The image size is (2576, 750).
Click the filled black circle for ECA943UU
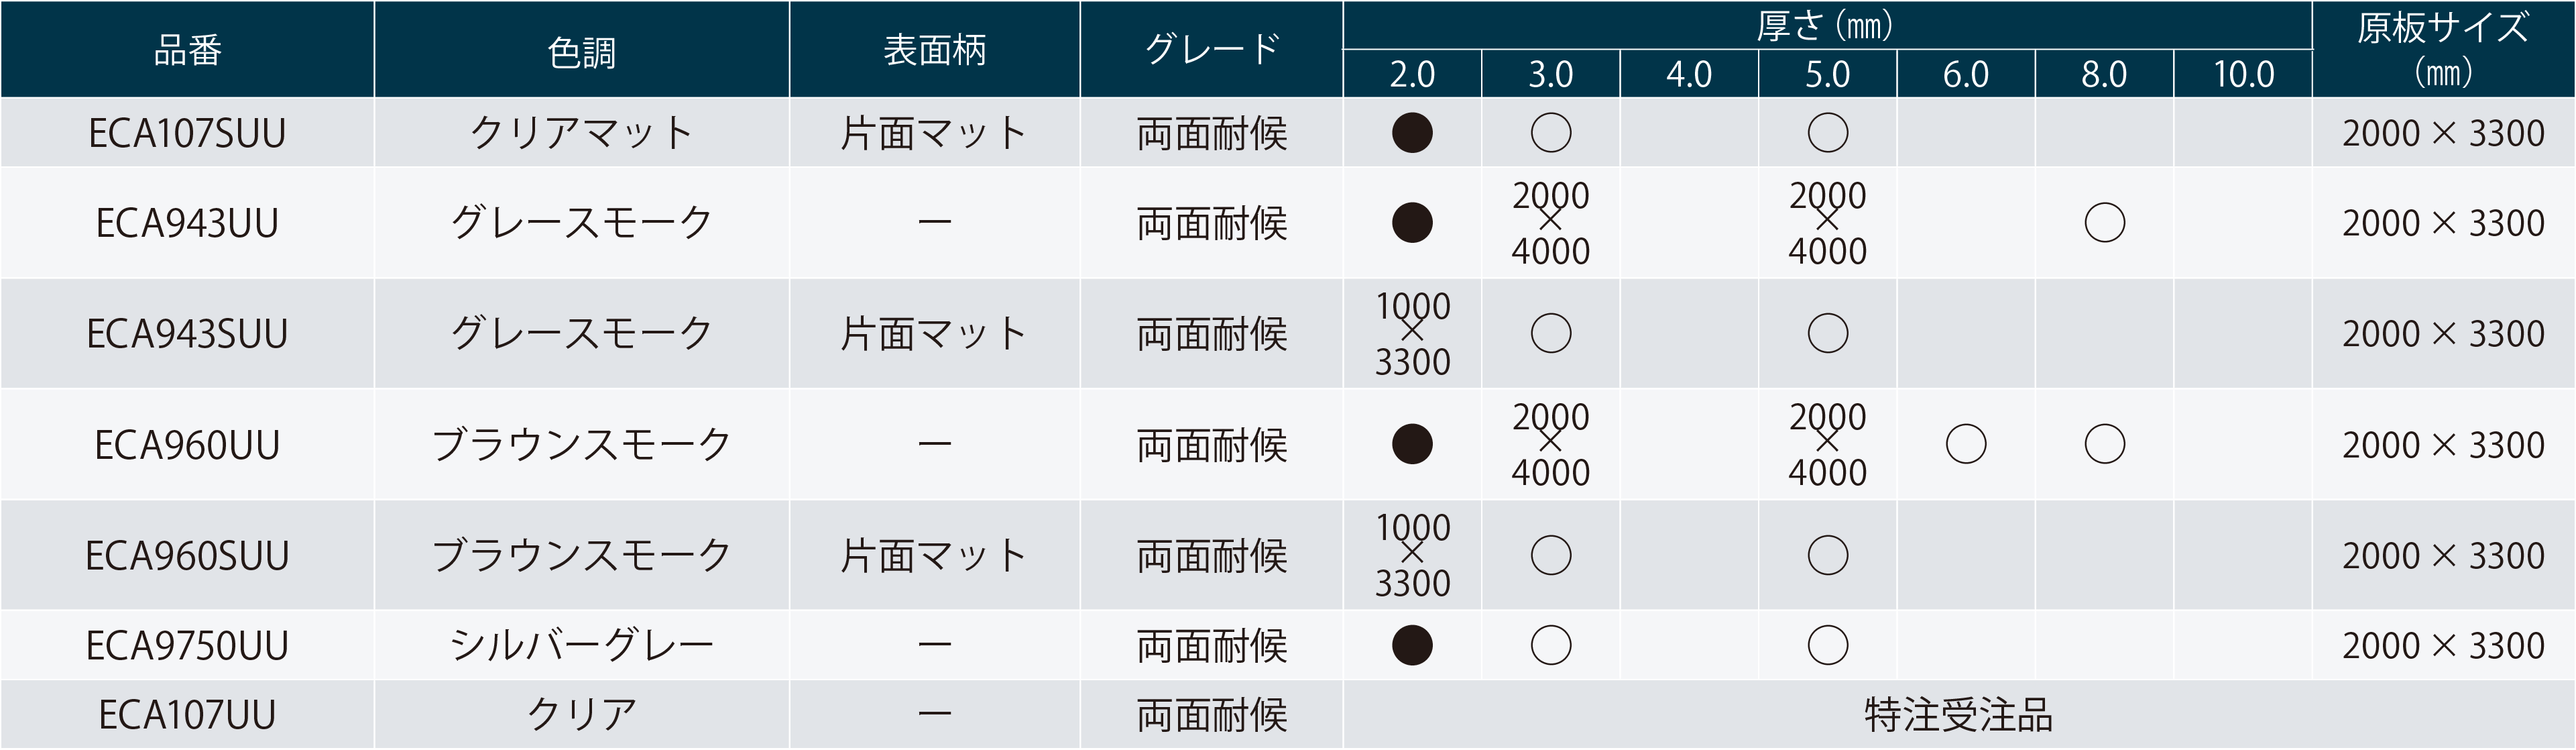coord(1412,223)
